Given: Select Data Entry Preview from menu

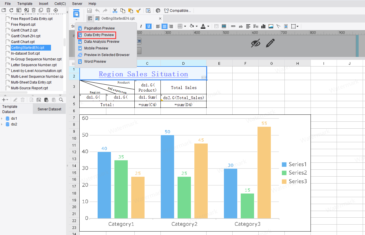Looking at the screenshot, I should [99, 35].
